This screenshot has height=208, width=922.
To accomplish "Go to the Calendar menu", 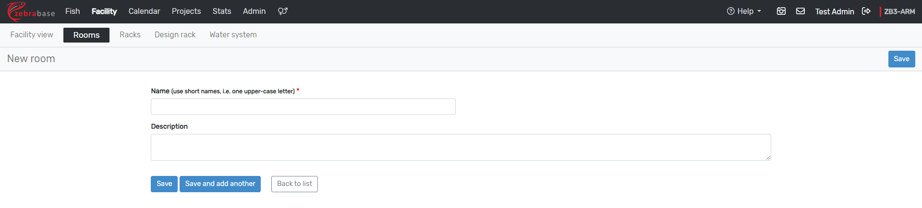I will 144,11.
